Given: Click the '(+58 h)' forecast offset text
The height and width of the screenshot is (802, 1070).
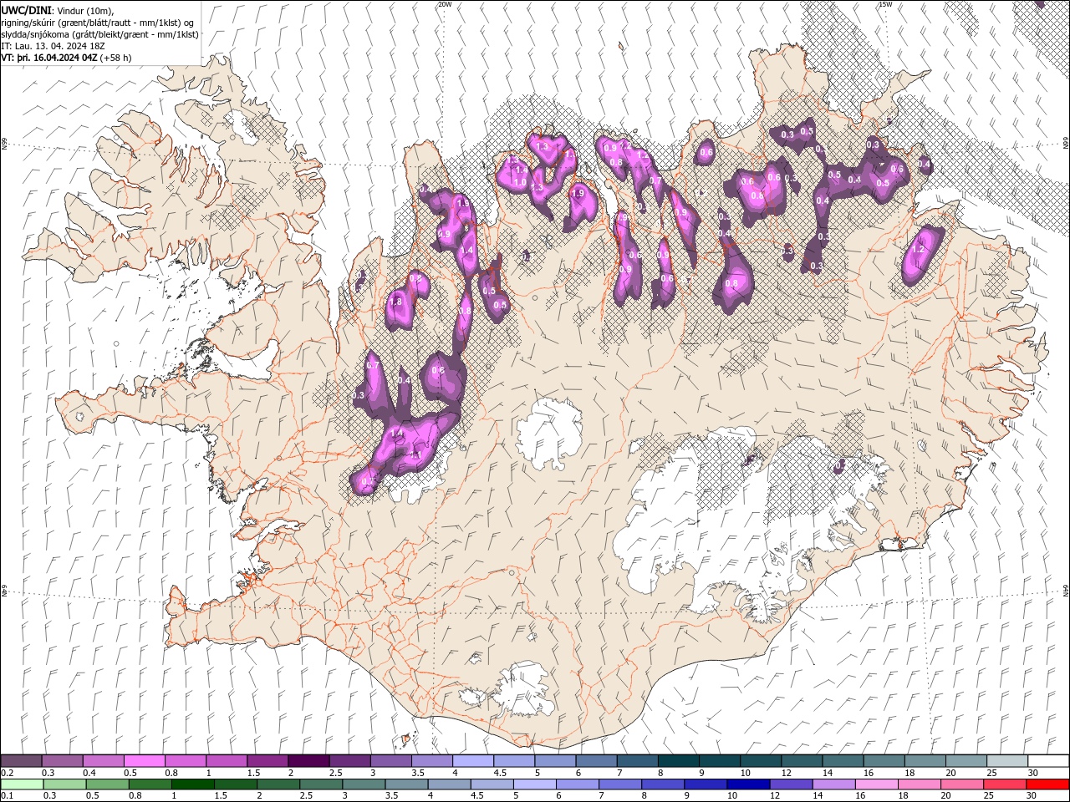Looking at the screenshot, I should pos(115,58).
